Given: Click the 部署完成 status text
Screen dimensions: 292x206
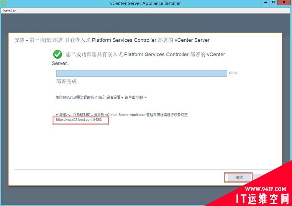Looking at the screenshot, I should (66, 82).
